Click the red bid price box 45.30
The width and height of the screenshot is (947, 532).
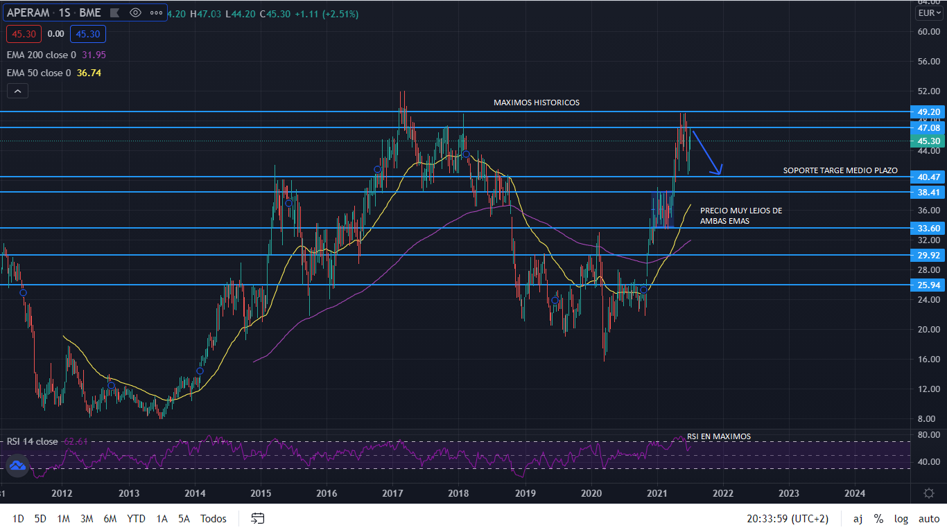point(24,33)
